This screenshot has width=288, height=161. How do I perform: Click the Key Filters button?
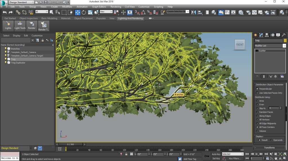point(235,158)
